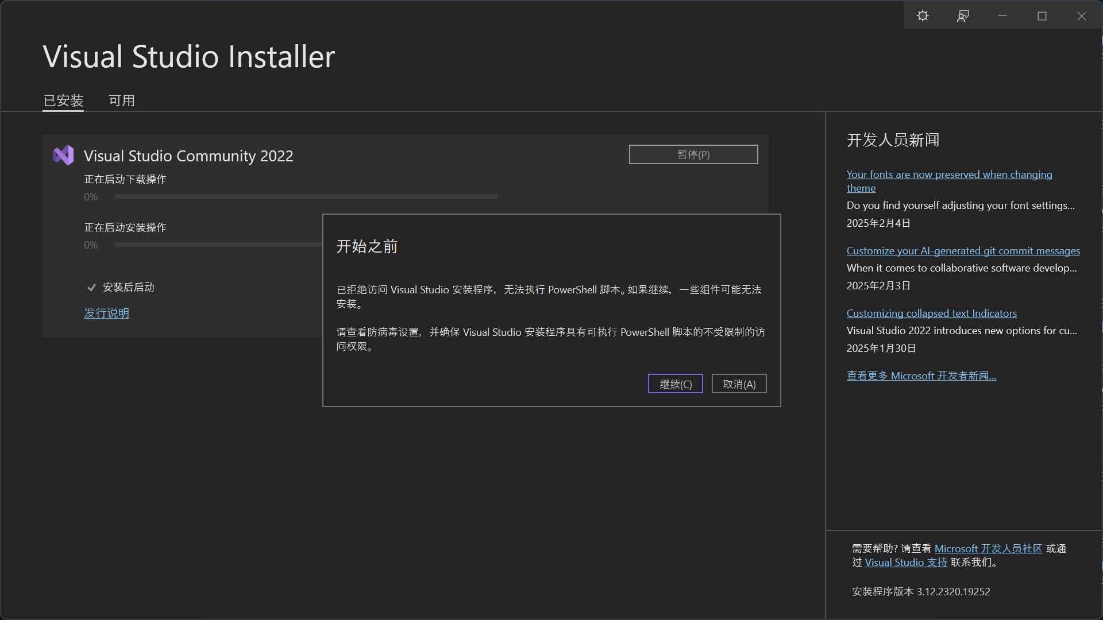Click the 开发人员新闻 heading

[893, 140]
